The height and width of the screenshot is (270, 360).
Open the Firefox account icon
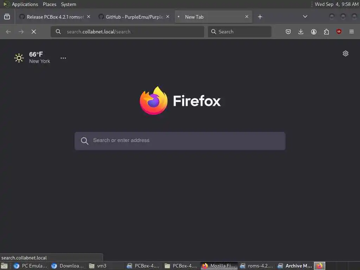(x=314, y=32)
